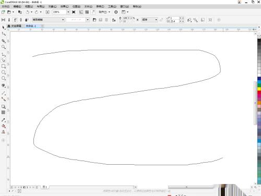Image resolution: width=261 pixels, height=196 pixels.
Task: Select the Text tool
Action: (x=3, y=85)
